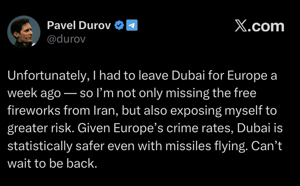Click the X.com logo

[x=259, y=26]
